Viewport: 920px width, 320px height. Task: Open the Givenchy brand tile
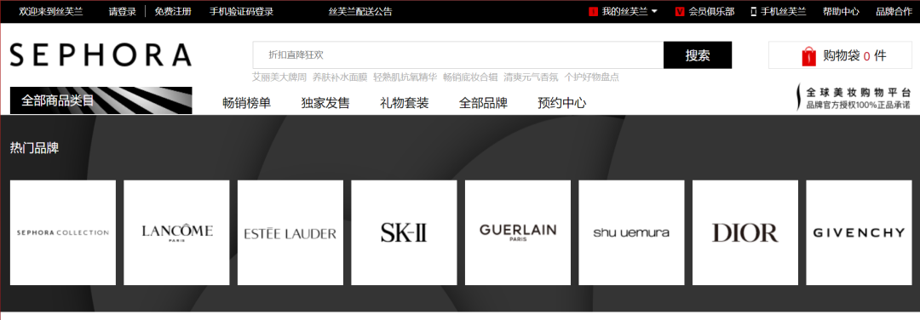tap(859, 232)
